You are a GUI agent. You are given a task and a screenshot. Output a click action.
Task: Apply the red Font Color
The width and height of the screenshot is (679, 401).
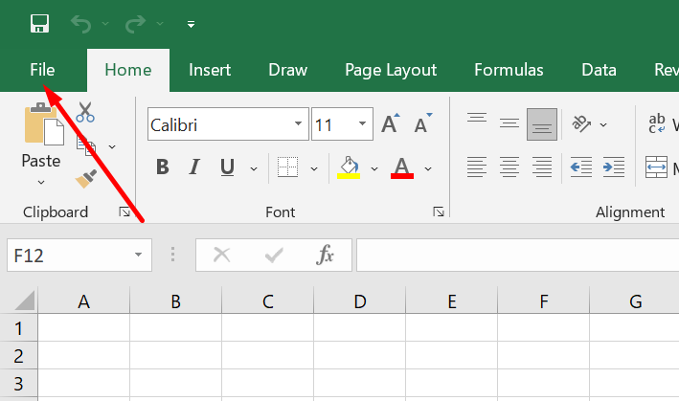pos(402,167)
